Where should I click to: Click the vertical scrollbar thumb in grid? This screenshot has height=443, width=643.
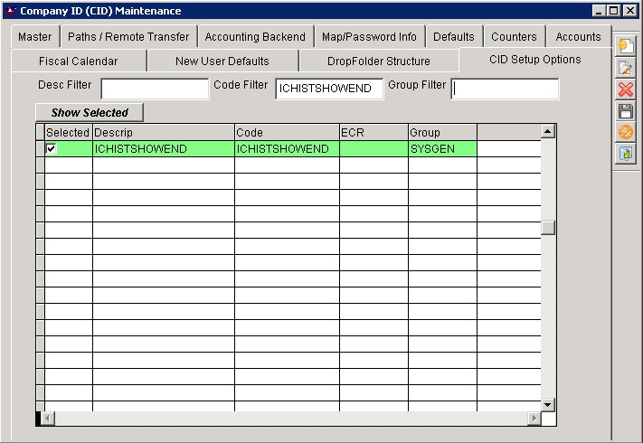click(x=547, y=228)
